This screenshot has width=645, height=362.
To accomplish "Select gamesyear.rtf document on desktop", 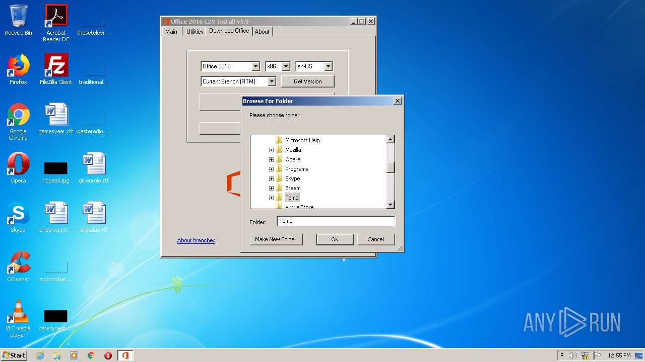I will [x=56, y=119].
